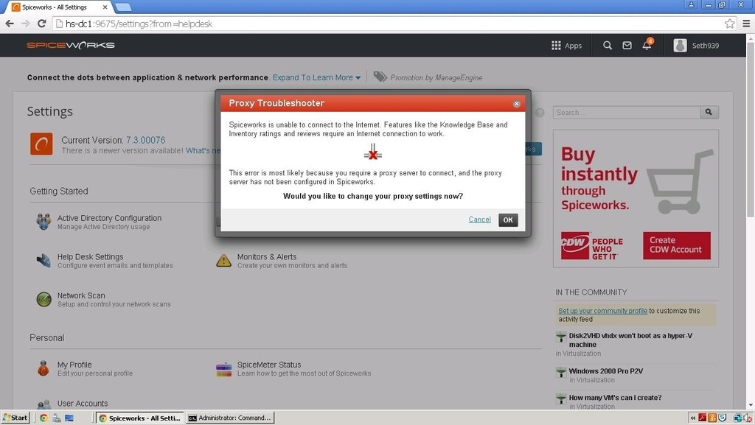This screenshot has height=425, width=755.
Task: Click the Windows Start button
Action: pos(15,418)
